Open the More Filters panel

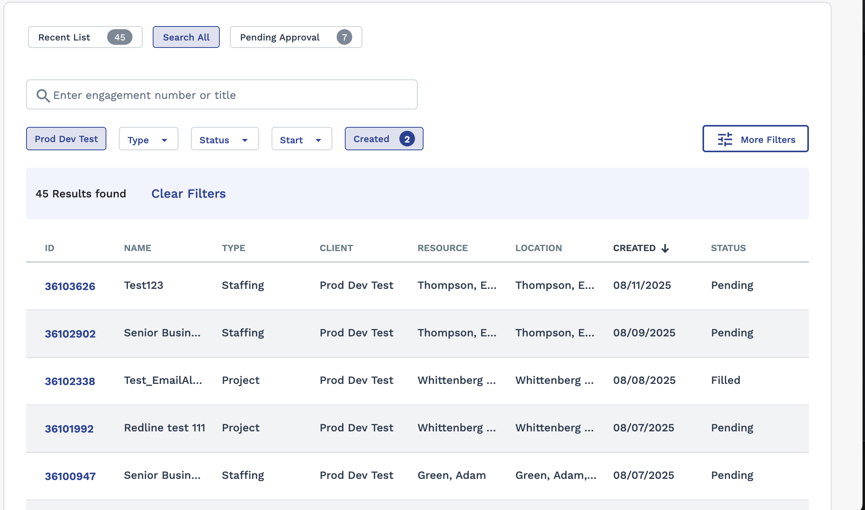(767, 139)
